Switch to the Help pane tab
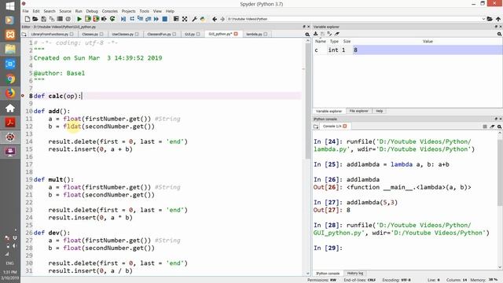The image size is (503, 283). pyautogui.click(x=379, y=111)
